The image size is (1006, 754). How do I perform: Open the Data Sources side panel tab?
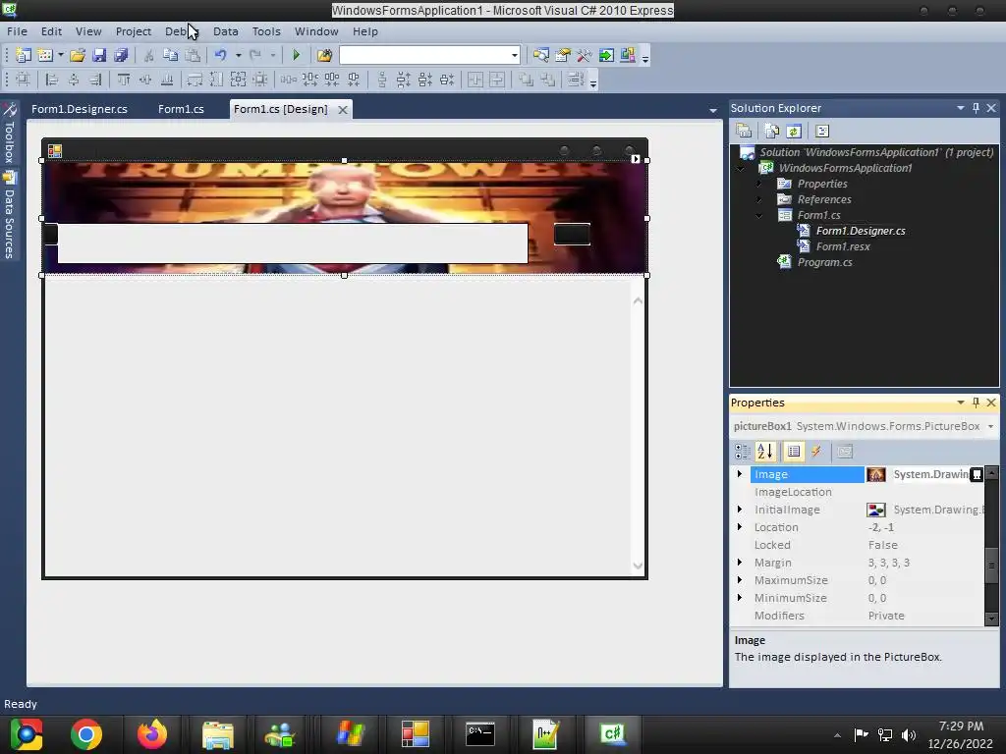(x=9, y=216)
